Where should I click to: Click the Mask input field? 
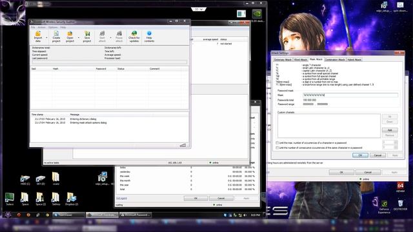click(x=350, y=95)
